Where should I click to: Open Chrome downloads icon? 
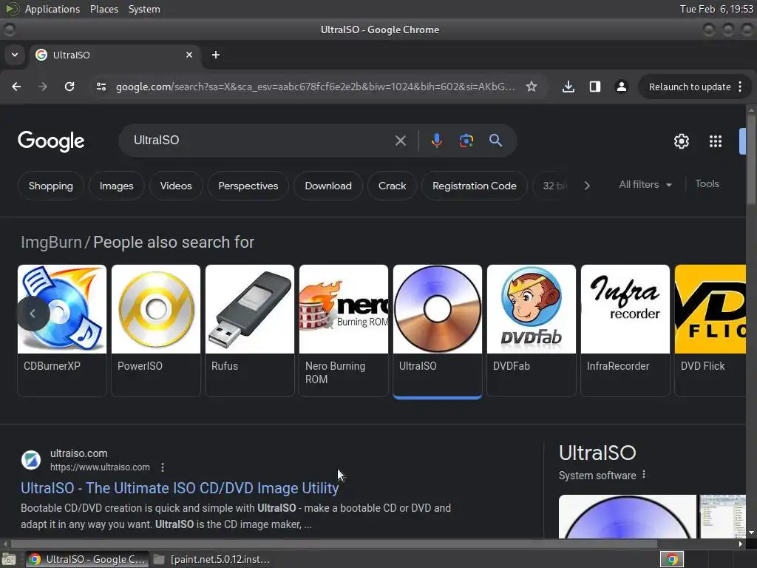(x=568, y=87)
